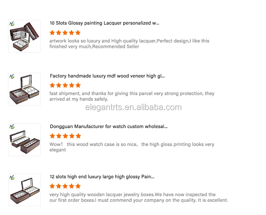This screenshot has height=215, width=266.
Task: Click the logo icon on Factory handmade thumbnail
Action: pos(12,76)
